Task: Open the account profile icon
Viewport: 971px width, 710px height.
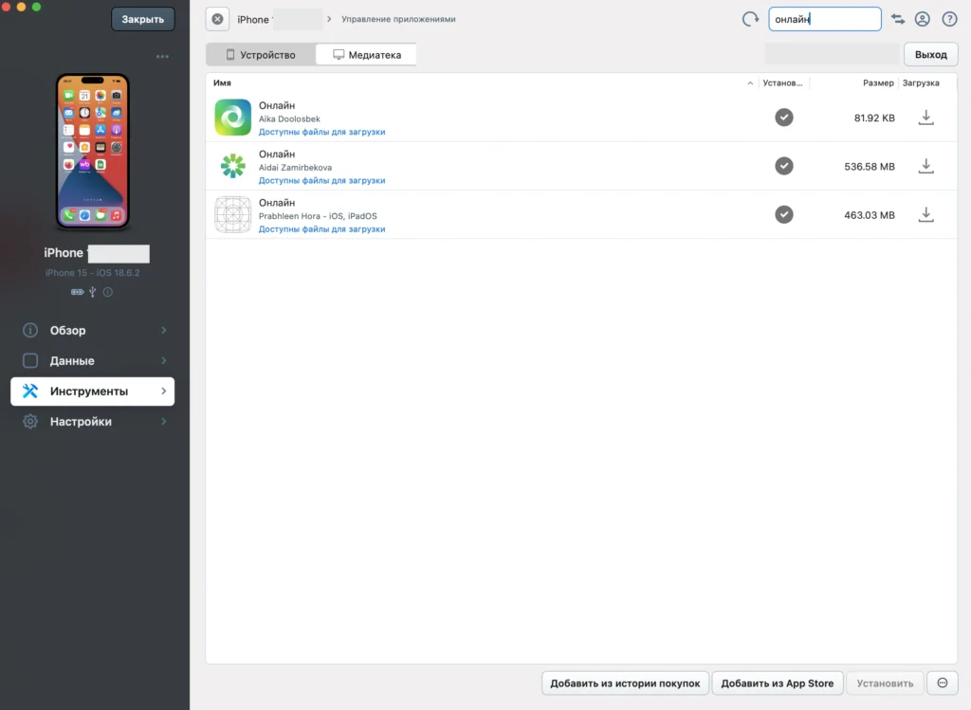Action: point(922,19)
